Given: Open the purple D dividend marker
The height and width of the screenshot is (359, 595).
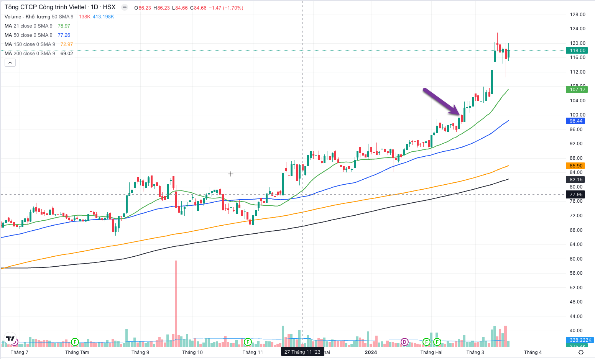Looking at the screenshot, I should 404,341.
